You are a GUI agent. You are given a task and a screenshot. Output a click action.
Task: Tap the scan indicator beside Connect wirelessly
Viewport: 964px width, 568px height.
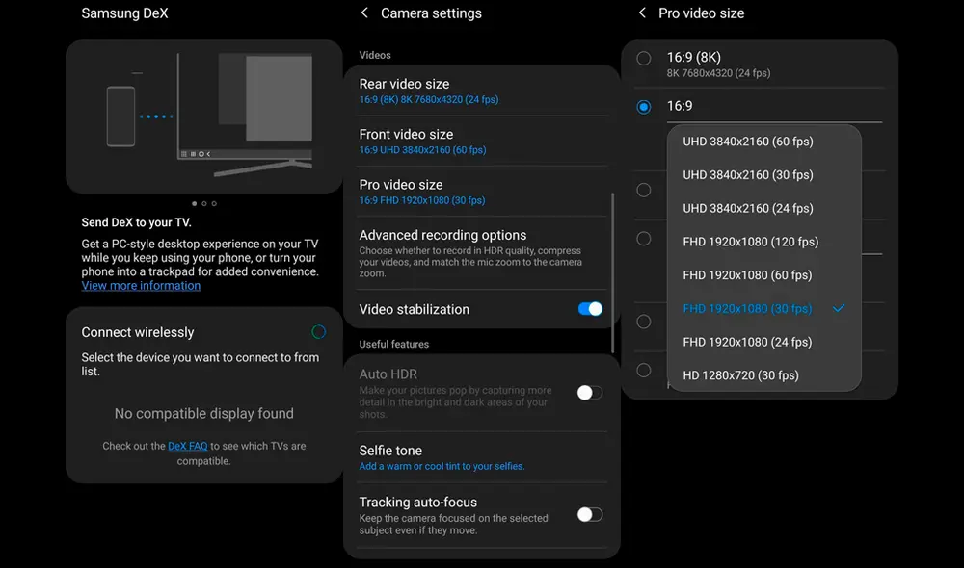click(318, 331)
